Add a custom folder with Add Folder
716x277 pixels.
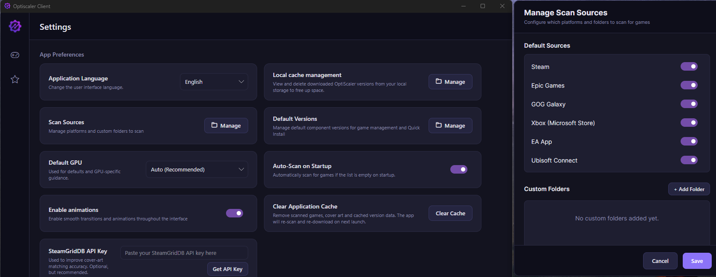click(689, 189)
